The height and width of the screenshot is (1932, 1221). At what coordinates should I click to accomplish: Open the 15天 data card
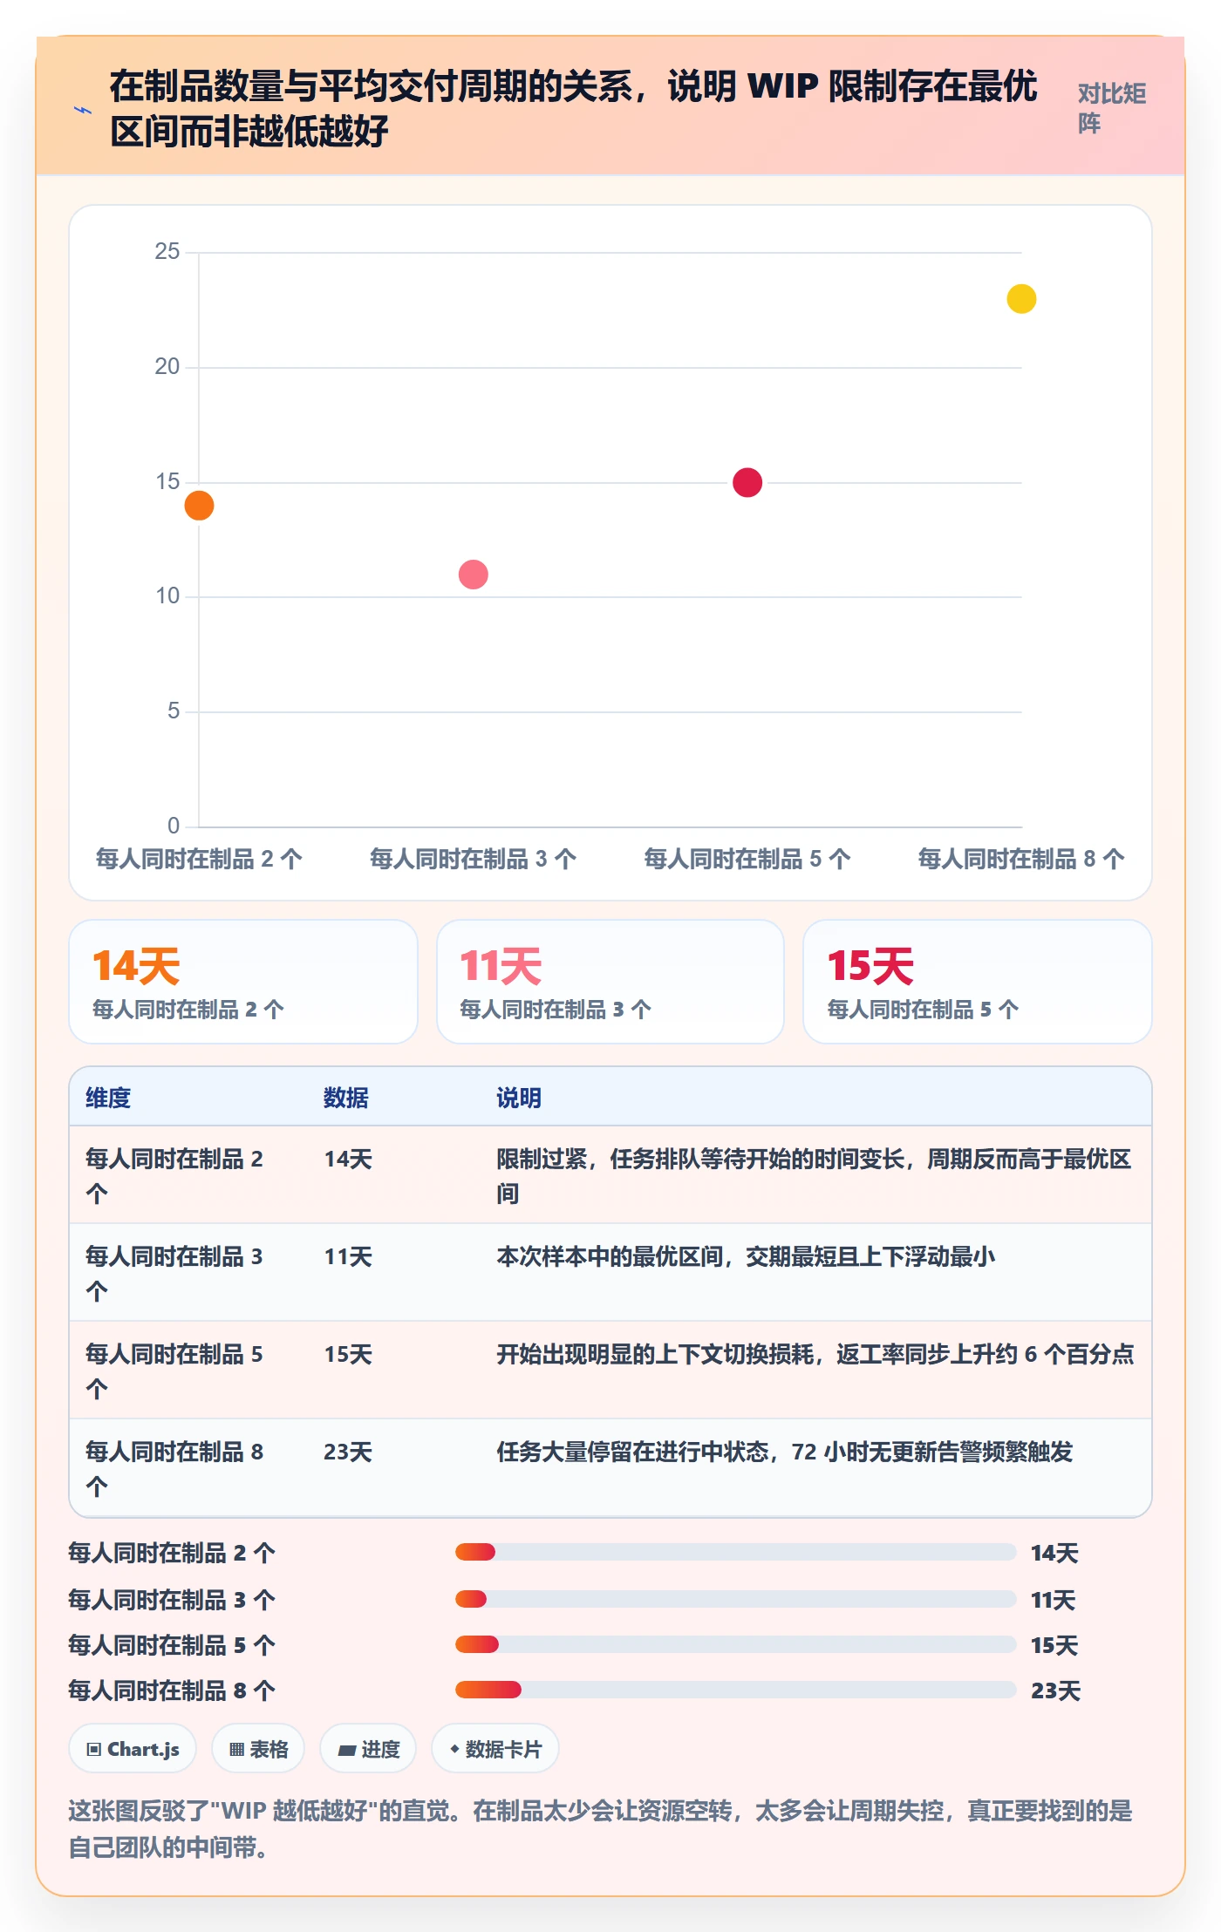coord(978,982)
